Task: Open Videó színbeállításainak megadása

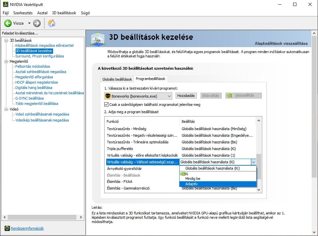Action: 42,114
